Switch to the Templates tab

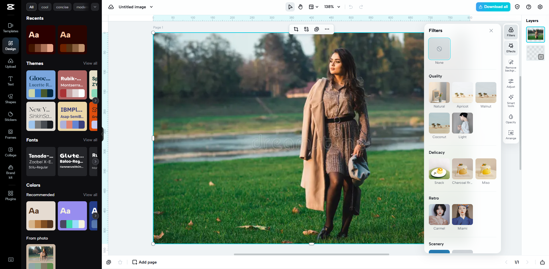tap(11, 28)
